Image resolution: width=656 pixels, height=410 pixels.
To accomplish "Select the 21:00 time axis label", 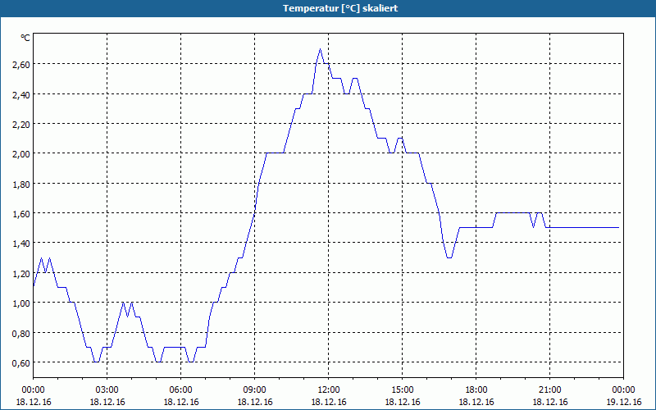I will (x=550, y=390).
